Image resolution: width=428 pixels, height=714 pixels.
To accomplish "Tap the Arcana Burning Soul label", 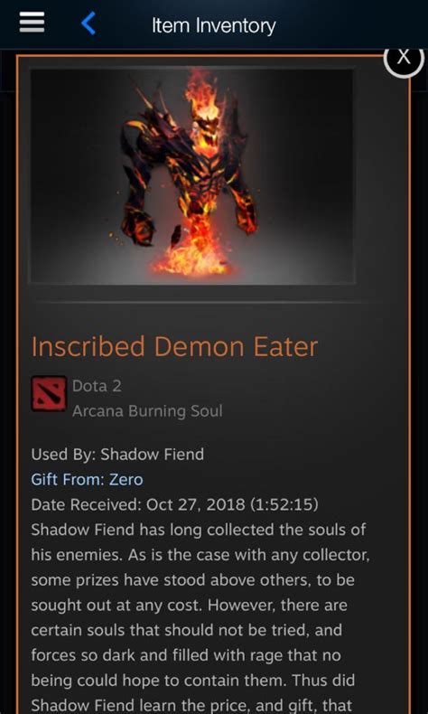I will coord(147,411).
